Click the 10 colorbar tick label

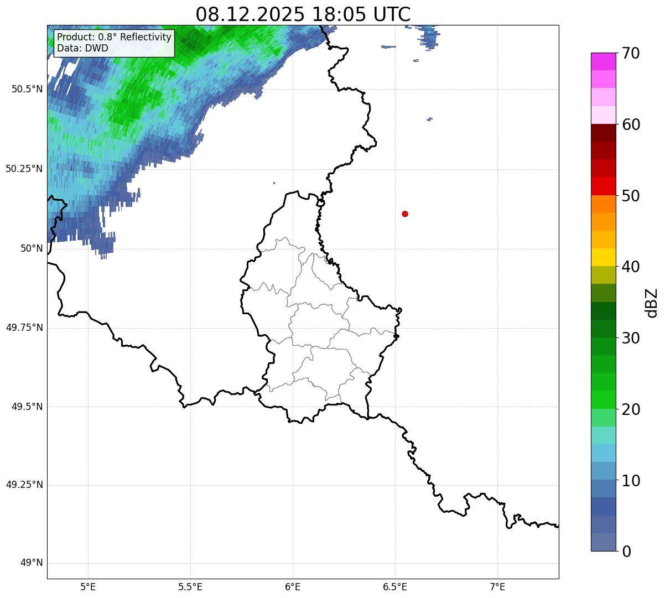pyautogui.click(x=631, y=480)
